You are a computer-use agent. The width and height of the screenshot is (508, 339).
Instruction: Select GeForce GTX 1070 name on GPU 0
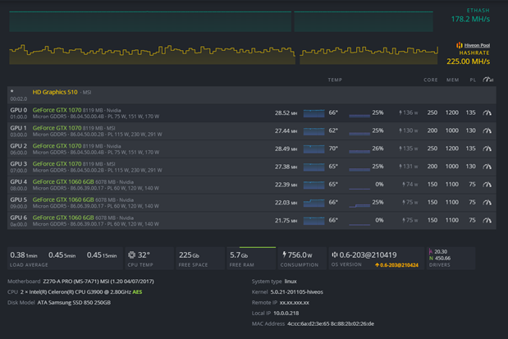(57, 110)
